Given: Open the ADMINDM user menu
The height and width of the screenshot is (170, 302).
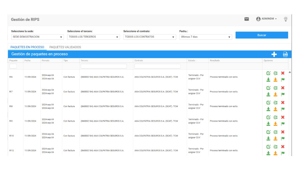Looking at the screenshot, I should (266, 19).
